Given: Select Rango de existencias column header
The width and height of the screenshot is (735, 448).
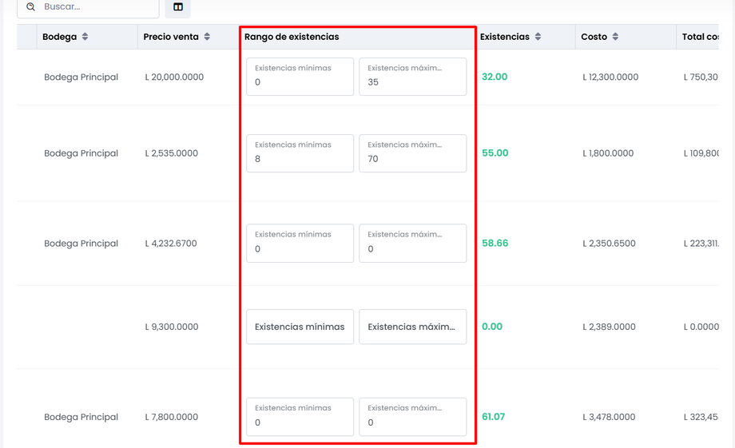Looking at the screenshot, I should (x=292, y=37).
